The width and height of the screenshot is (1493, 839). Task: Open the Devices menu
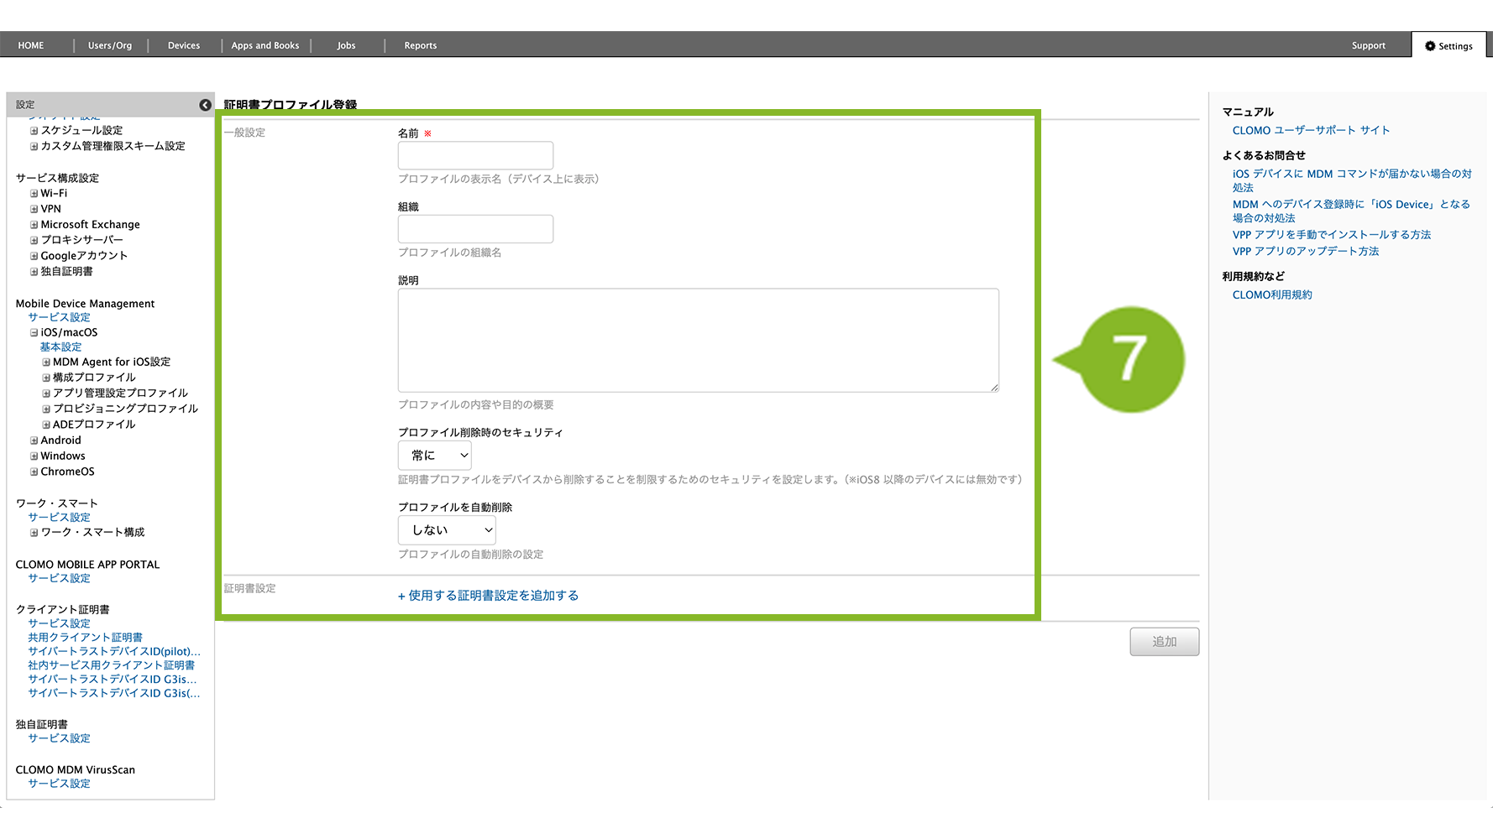(183, 45)
